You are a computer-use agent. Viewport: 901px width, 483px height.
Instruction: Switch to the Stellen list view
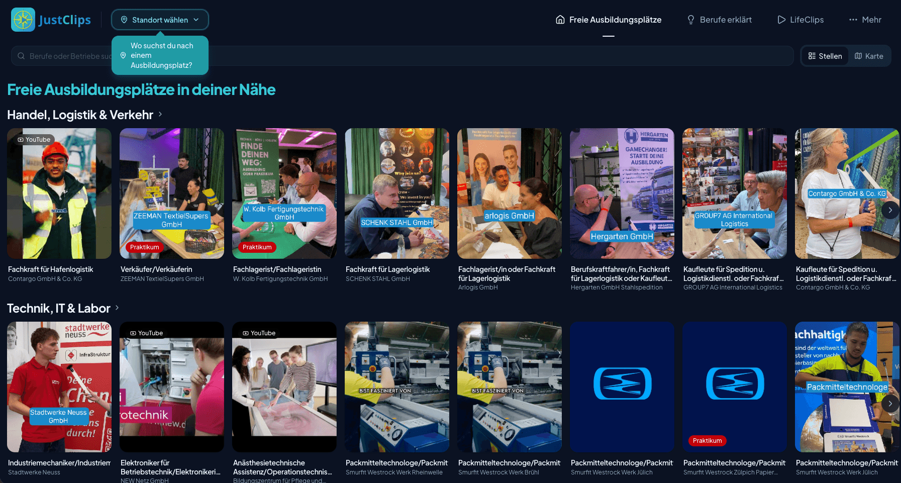[x=825, y=56]
